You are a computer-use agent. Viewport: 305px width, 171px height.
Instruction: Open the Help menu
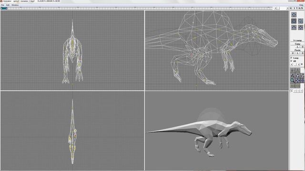point(301,5)
